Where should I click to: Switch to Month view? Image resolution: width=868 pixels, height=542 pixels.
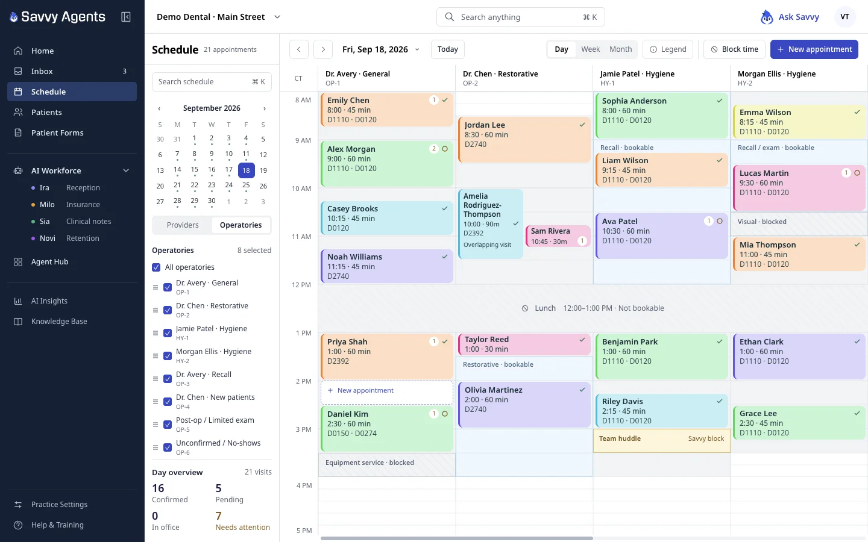pos(620,49)
